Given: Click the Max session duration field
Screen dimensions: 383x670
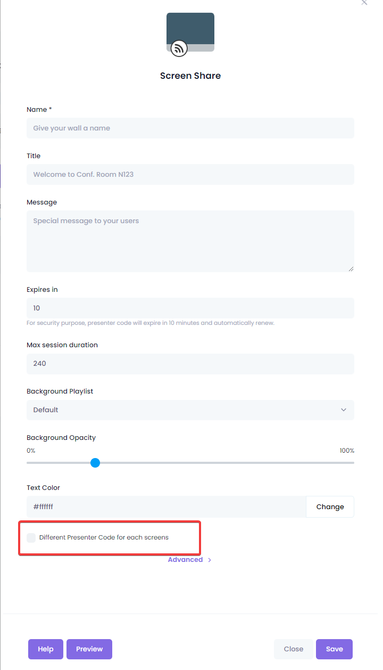Looking at the screenshot, I should [190, 364].
